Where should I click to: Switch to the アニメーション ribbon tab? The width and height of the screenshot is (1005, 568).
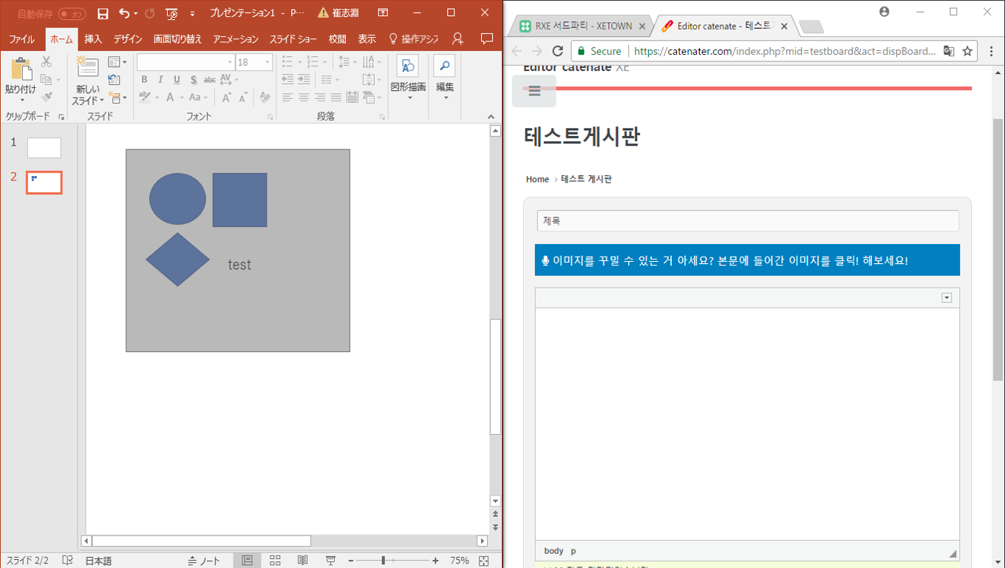(236, 39)
